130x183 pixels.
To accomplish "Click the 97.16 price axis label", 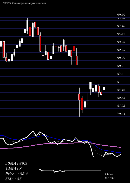I will click(121, 26).
